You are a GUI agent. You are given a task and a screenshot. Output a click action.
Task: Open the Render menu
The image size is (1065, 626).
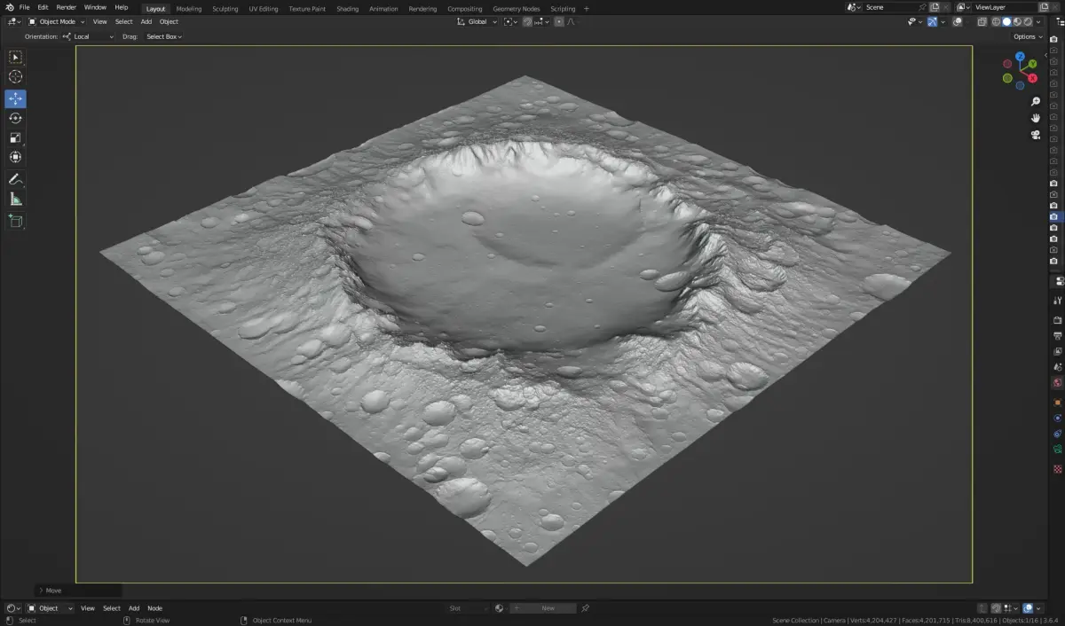[67, 7]
